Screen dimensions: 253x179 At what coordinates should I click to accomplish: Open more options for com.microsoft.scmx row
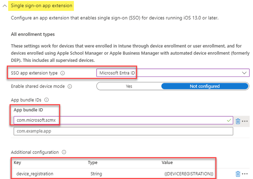click(x=245, y=121)
